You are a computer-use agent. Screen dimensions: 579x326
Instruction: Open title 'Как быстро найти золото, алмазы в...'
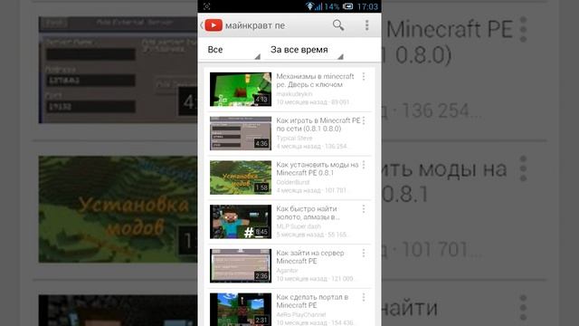(x=308, y=213)
